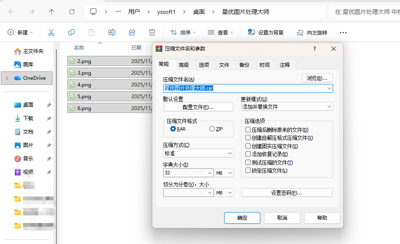Navigate up one folder level

52,12
